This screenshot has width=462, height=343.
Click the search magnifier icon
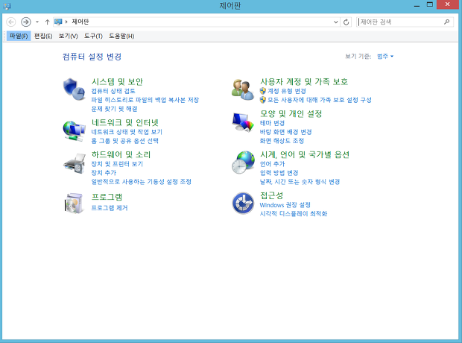pyautogui.click(x=446, y=22)
